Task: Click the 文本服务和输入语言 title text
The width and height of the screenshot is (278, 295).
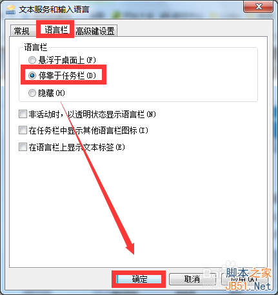Action: pos(54,10)
